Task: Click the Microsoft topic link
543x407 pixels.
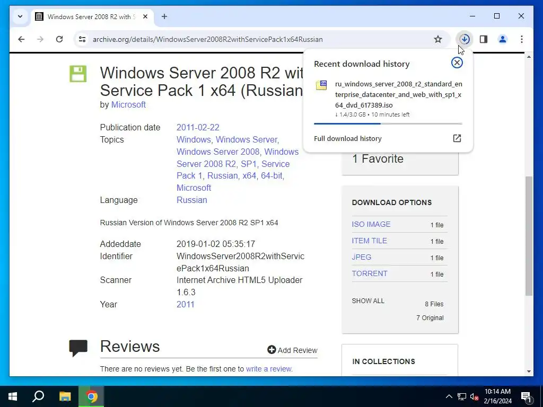Action: [x=194, y=188]
